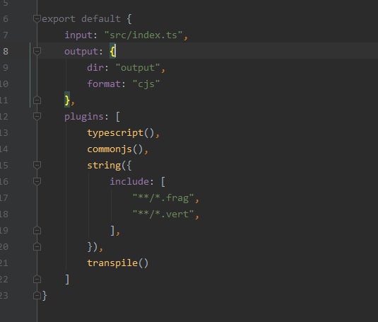Click the "**/*.vert" glob string
This screenshot has width=378, height=322.
[163, 214]
